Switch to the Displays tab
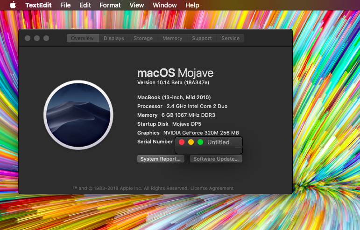360x230 pixels. (114, 38)
